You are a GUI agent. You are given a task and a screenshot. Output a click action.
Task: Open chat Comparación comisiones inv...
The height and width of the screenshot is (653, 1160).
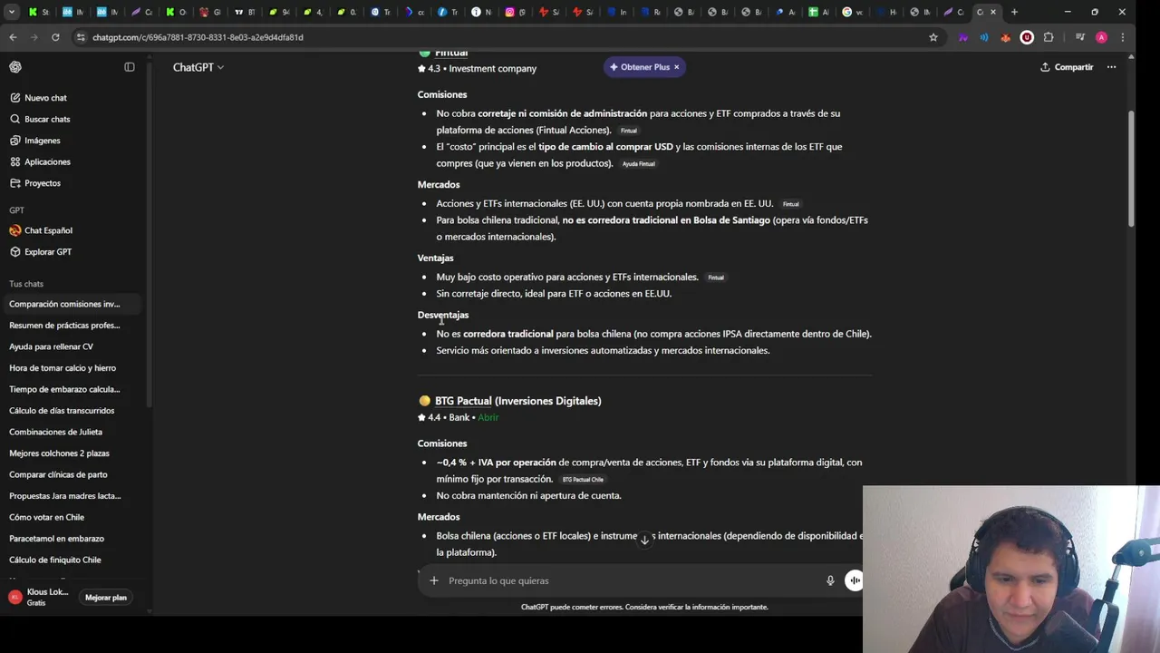coord(72,304)
